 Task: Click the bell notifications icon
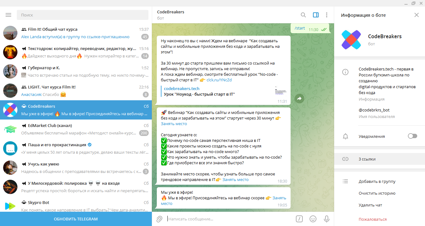coord(345,136)
